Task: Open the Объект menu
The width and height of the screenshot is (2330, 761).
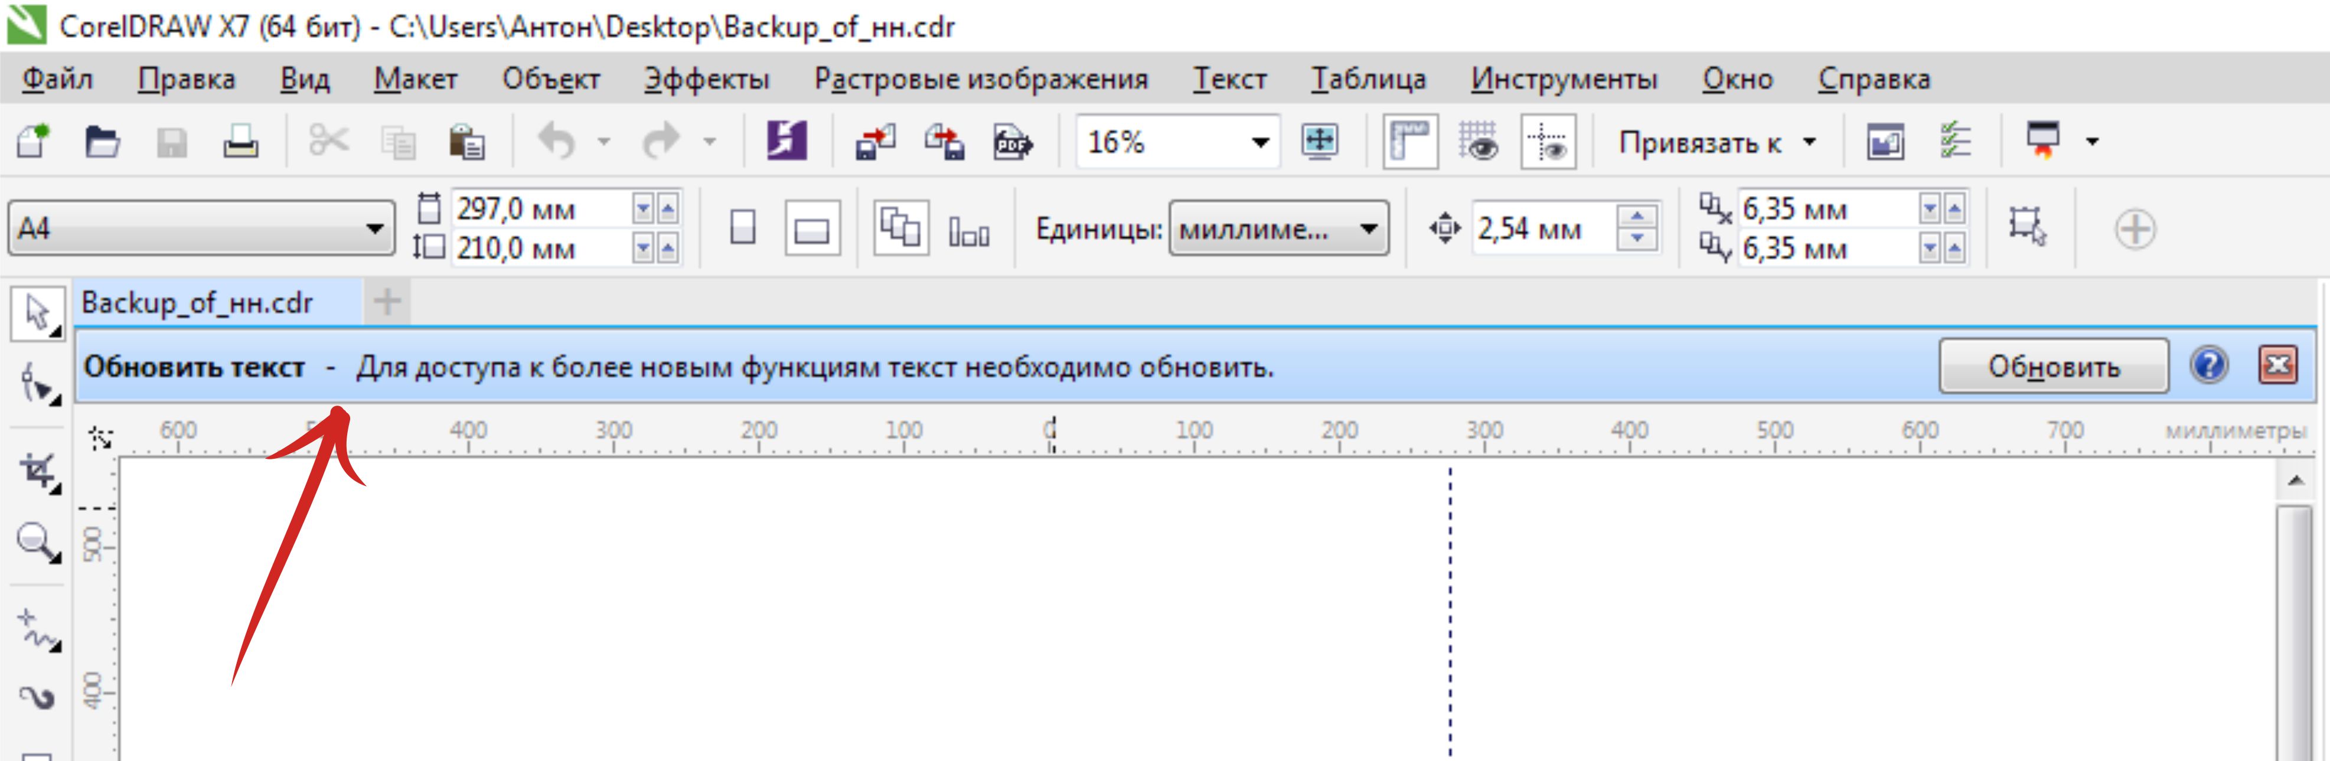Action: 551,79
